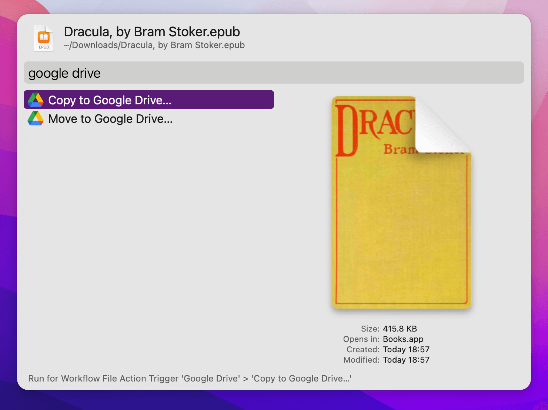Click Google Drive icon beside Move action
This screenshot has height=410, width=548.
(36, 118)
